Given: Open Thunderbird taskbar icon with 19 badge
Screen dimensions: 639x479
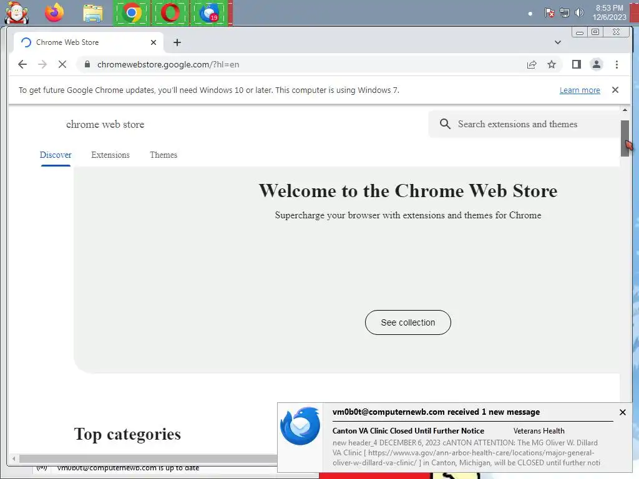Looking at the screenshot, I should [x=209, y=13].
